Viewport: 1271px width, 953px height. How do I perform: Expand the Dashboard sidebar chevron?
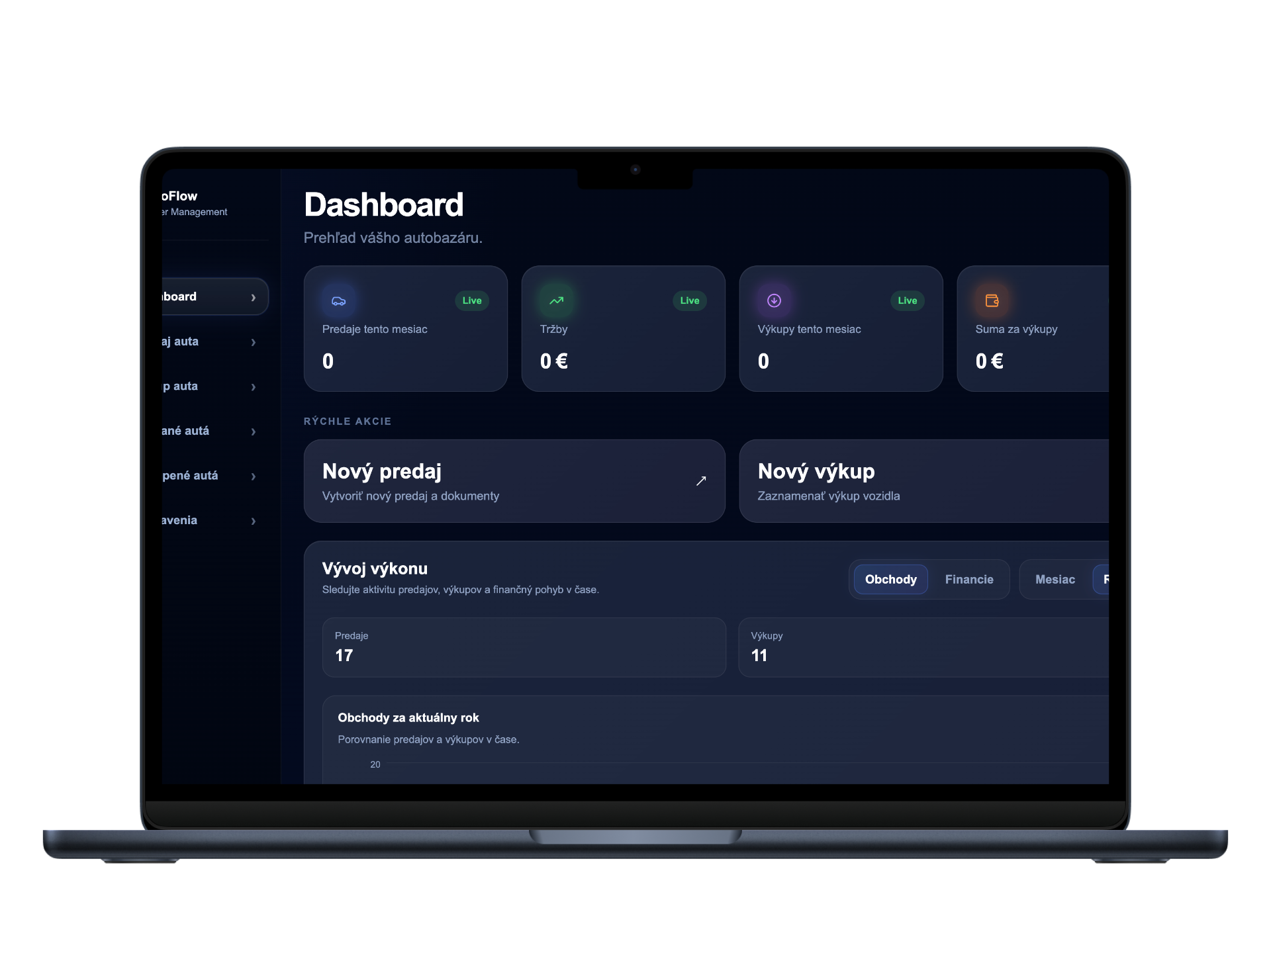(253, 298)
